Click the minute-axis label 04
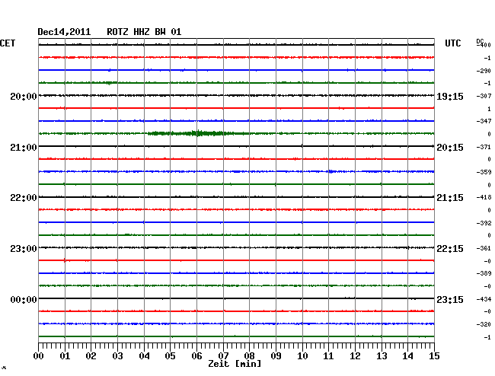 click(x=144, y=356)
